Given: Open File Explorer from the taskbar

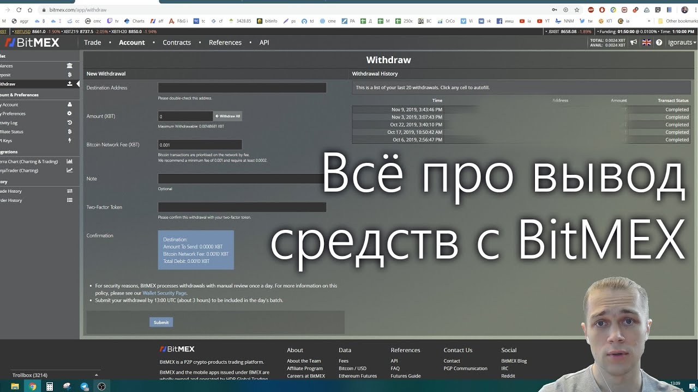Looking at the screenshot, I should (15, 387).
